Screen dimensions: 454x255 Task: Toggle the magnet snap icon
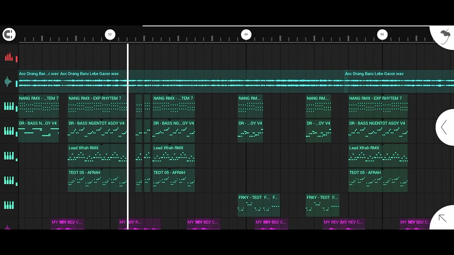coord(9,34)
